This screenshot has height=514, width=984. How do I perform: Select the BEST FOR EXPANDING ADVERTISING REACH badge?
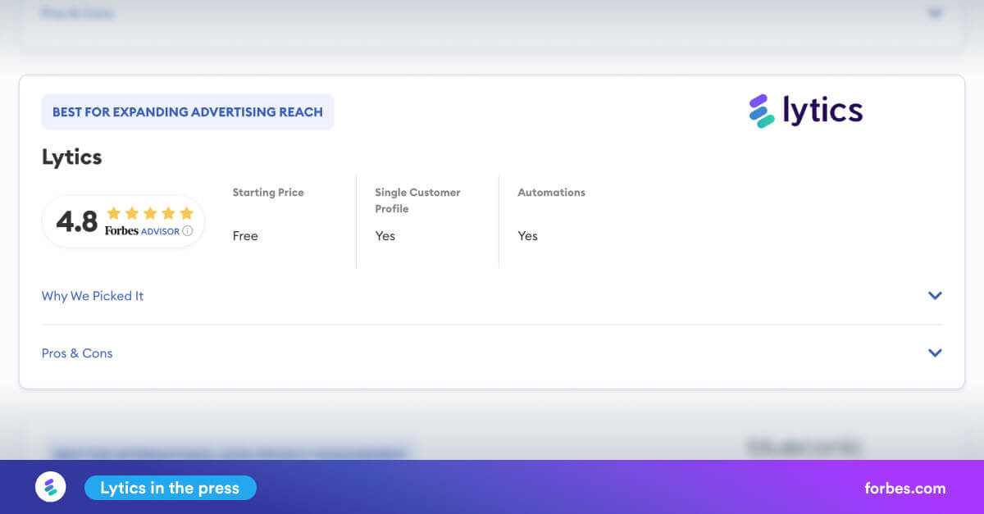tap(187, 111)
